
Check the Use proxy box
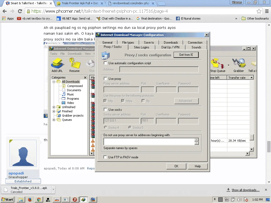105,79
